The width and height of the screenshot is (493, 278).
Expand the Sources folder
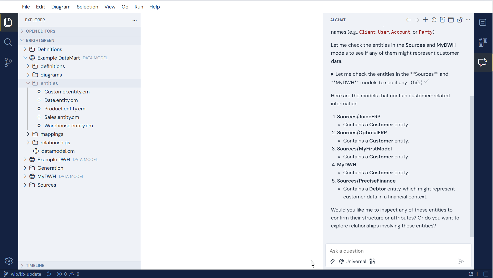[x=46, y=185]
